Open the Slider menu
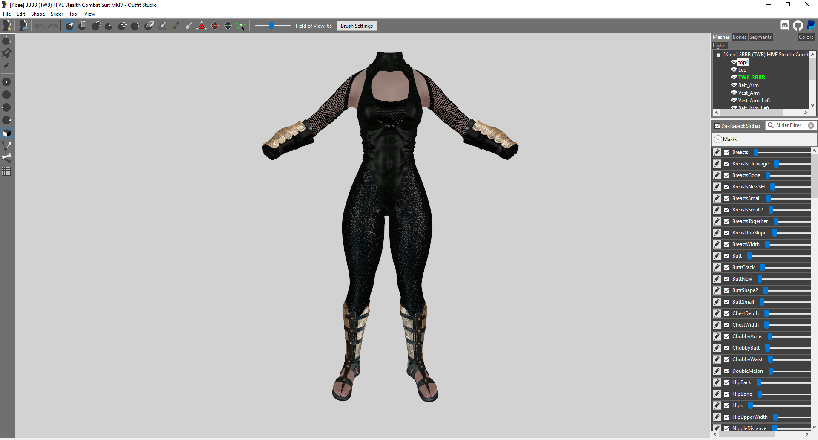818x440 pixels. [57, 14]
